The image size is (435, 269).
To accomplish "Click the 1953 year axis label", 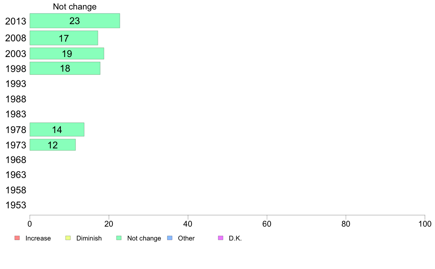I will point(16,205).
